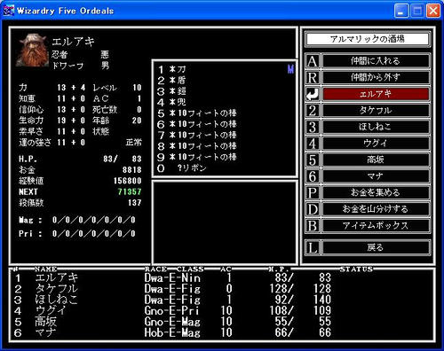The width and height of the screenshot is (444, 351).
Task: Select inventory item 4 ＊兜
Action: (x=171, y=102)
